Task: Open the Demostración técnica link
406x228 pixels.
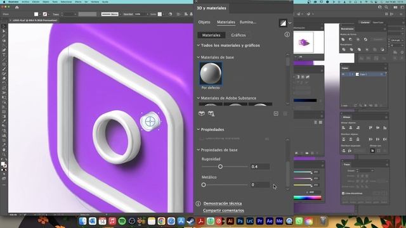Action: tap(223, 203)
